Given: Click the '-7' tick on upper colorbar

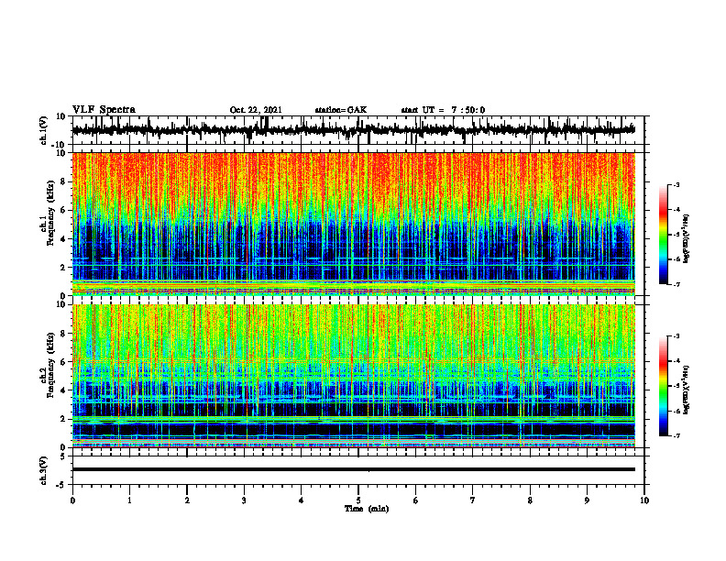Looking at the screenshot, I should click(x=676, y=284).
